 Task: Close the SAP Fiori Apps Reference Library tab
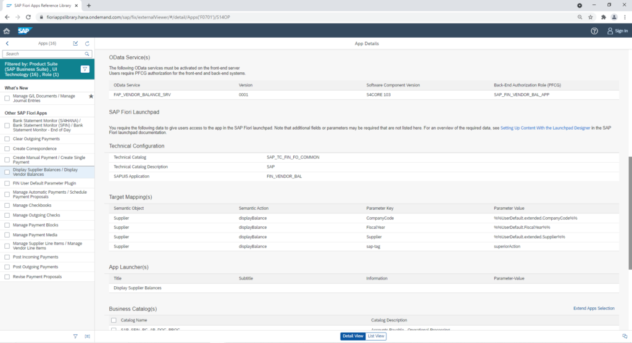tap(77, 6)
